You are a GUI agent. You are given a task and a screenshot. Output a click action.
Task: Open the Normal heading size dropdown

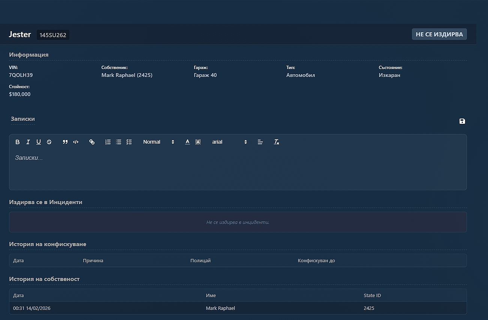(159, 142)
